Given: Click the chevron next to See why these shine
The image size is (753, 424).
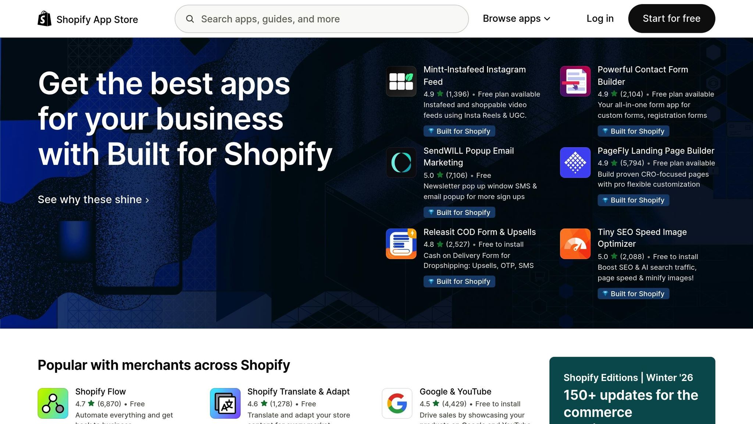Looking at the screenshot, I should [x=147, y=201].
